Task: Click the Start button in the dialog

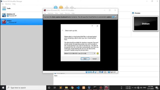Action: point(85,59)
